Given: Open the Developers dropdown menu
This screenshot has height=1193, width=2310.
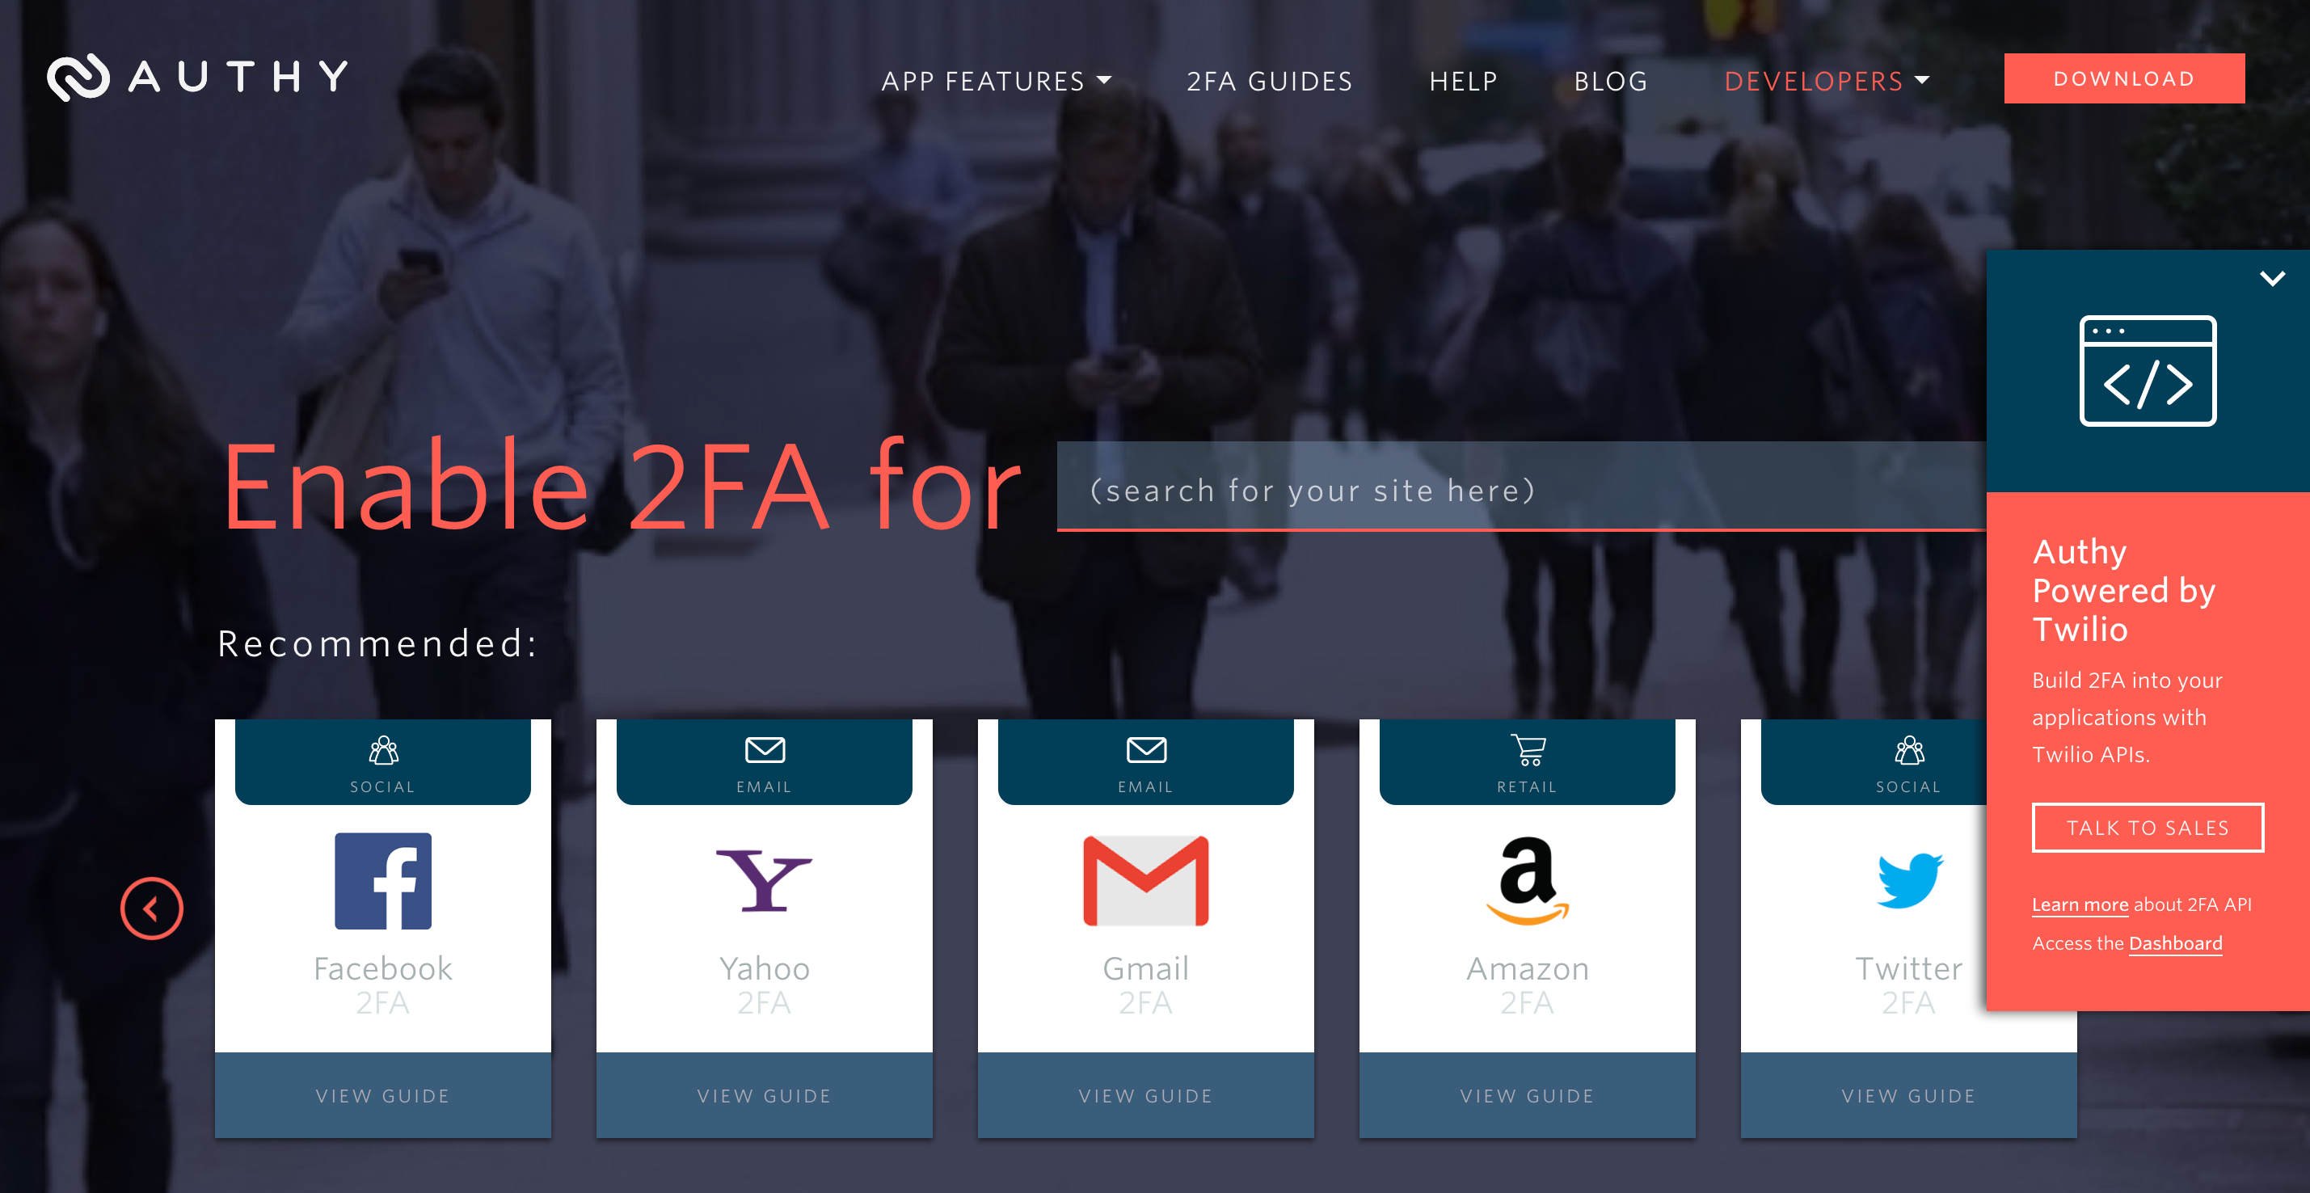Looking at the screenshot, I should pyautogui.click(x=1827, y=81).
